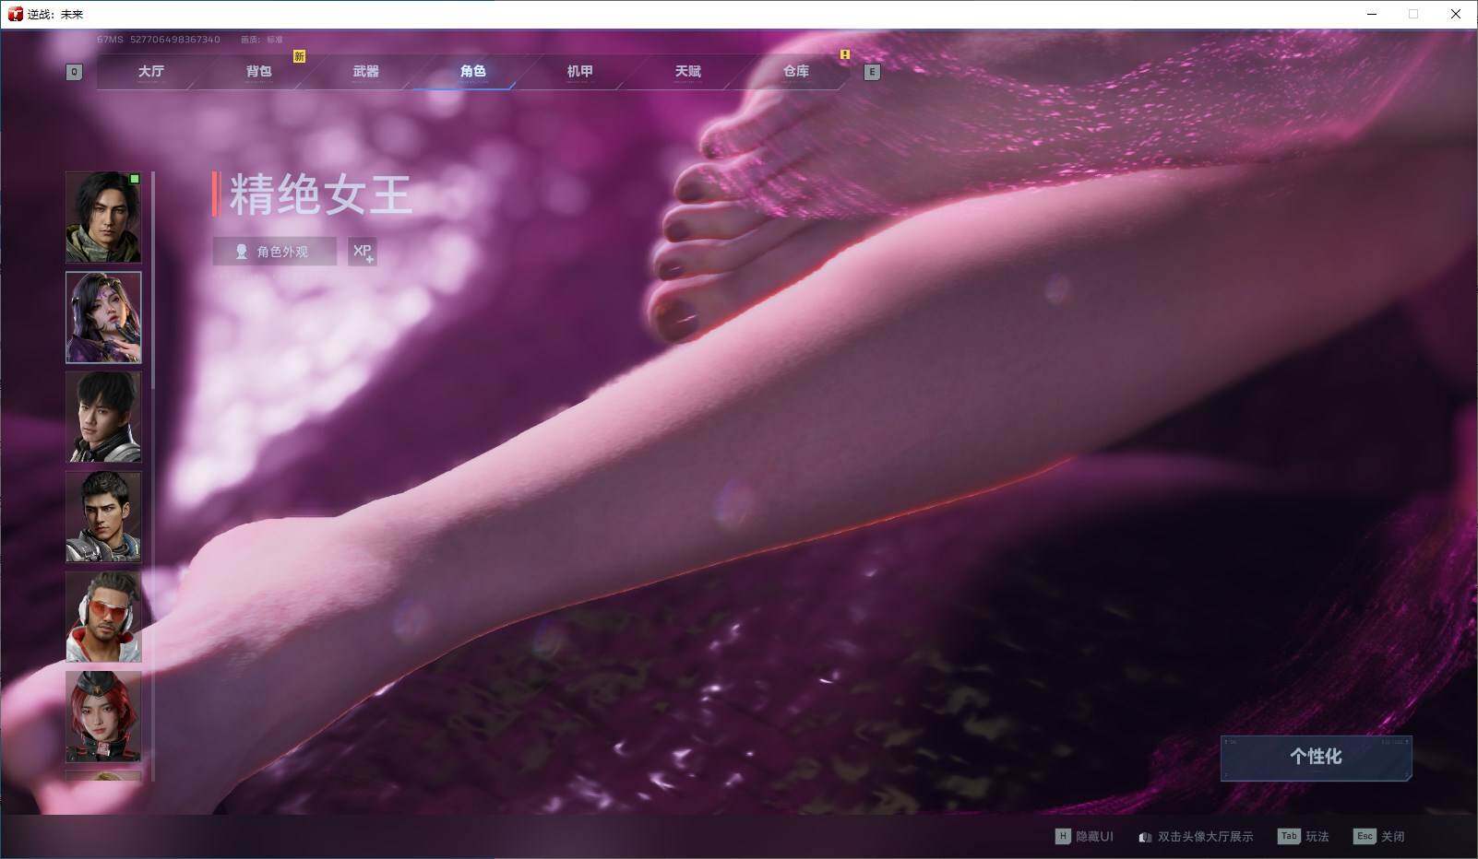Click the yellow alert badge on 仓库
The width and height of the screenshot is (1478, 859).
pyautogui.click(x=844, y=54)
